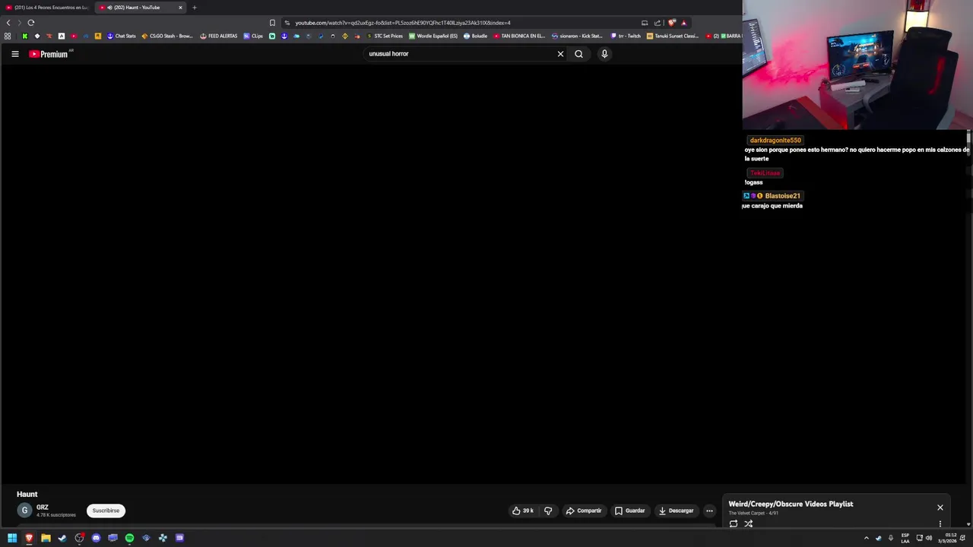The width and height of the screenshot is (973, 547).
Task: Open the sionaron - Kick Stat bookmark
Action: point(577,36)
